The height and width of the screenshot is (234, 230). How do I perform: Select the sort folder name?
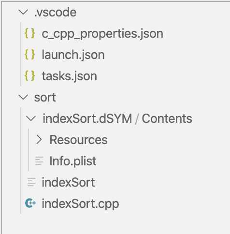click(x=45, y=98)
